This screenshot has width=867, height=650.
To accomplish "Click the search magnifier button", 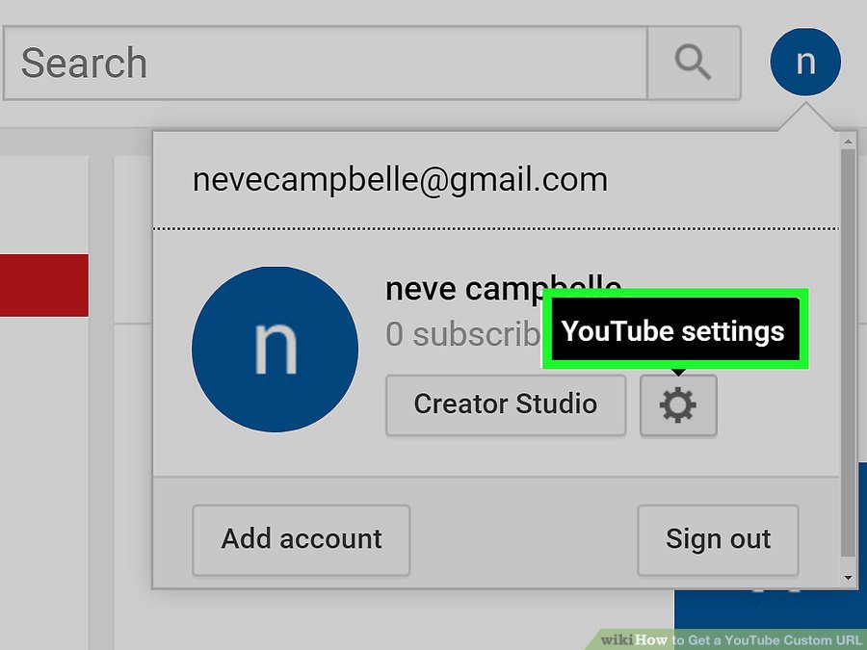I will 694,63.
